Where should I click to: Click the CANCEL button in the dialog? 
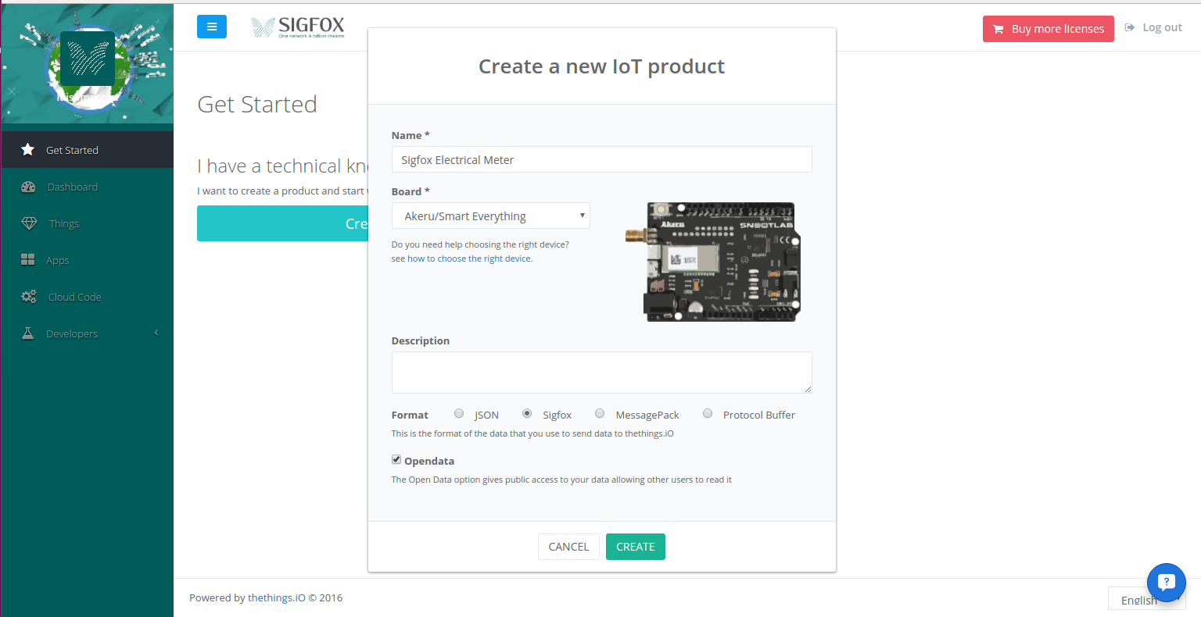pos(568,547)
